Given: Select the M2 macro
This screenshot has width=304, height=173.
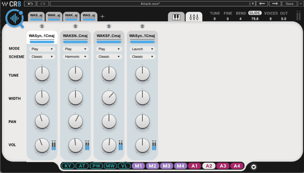Looking at the screenshot, I should pyautogui.click(x=152, y=166).
